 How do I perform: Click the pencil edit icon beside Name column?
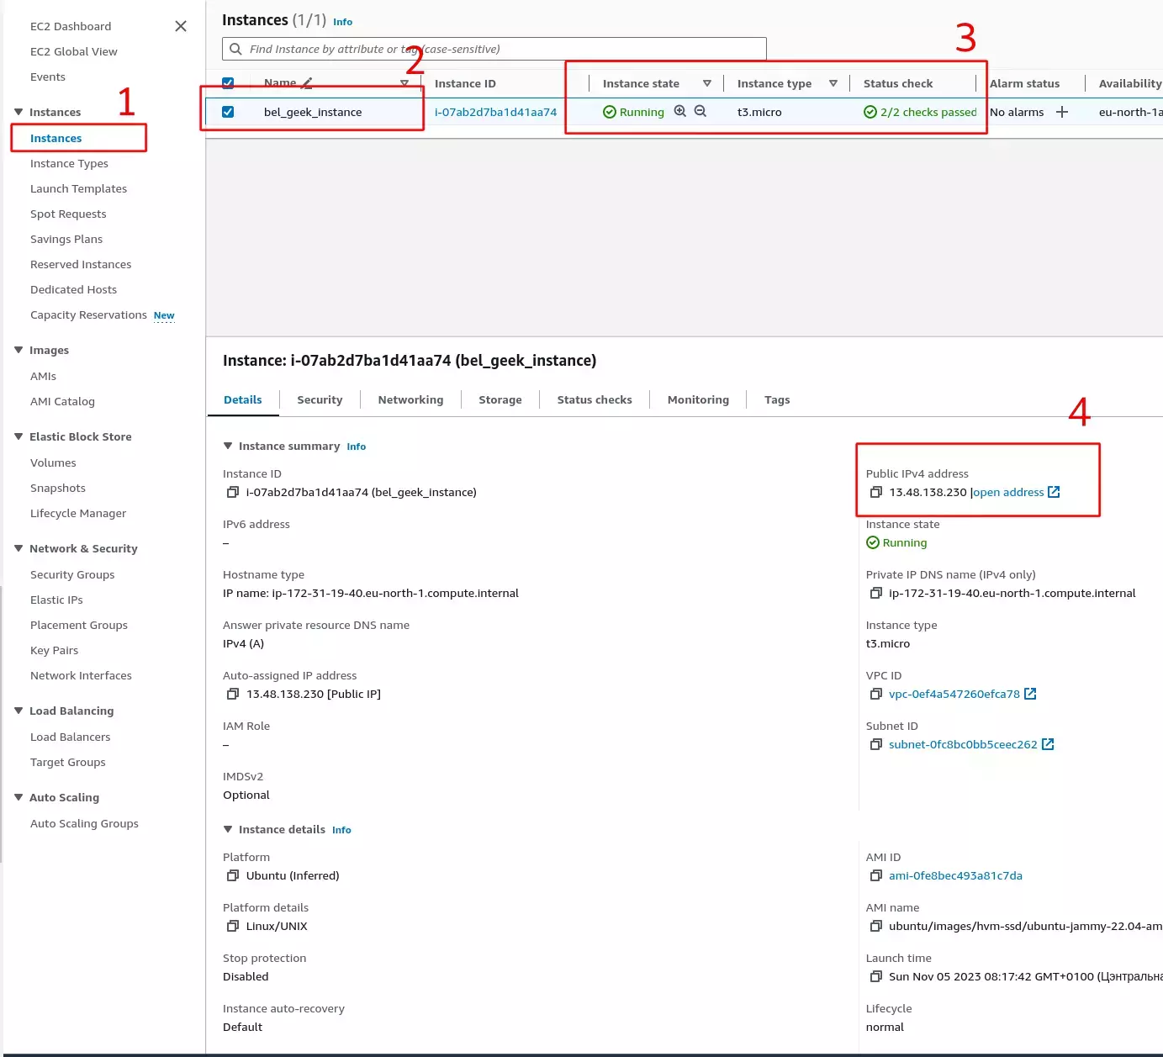(307, 83)
